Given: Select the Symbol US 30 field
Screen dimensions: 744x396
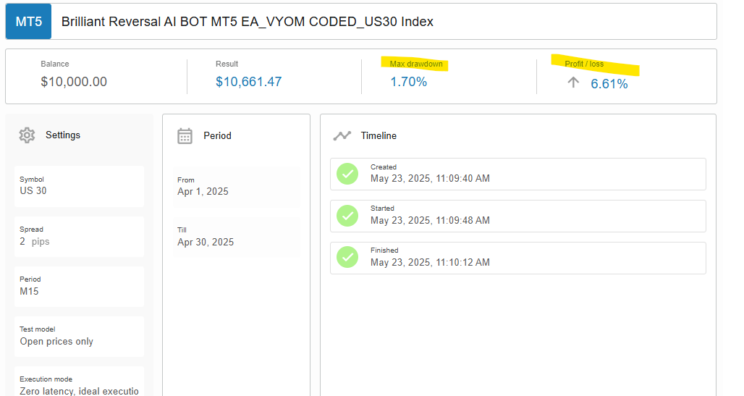Looking at the screenshot, I should (x=79, y=186).
